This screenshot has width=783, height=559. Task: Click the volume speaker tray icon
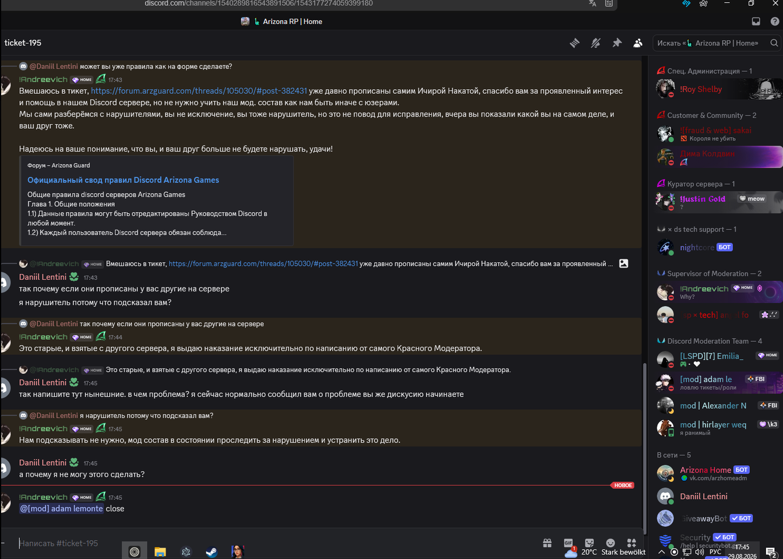coord(699,552)
